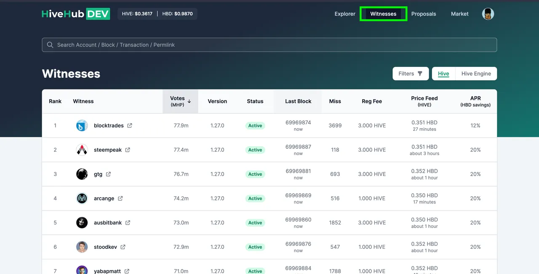Click the Status column header
The width and height of the screenshot is (539, 274).
(255, 101)
